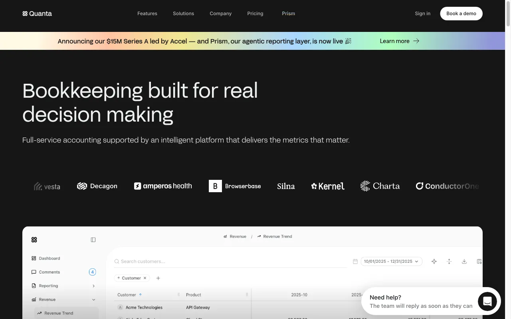The height and width of the screenshot is (319, 511).
Task: Click the Book a demo button
Action: (461, 14)
